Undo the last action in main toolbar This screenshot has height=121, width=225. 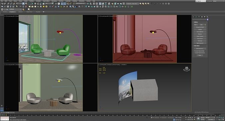click(x=2, y=4)
